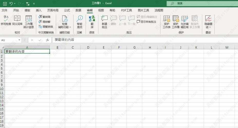
Task: Click the 搜索 search box
Action: pyautogui.click(x=202, y=3)
